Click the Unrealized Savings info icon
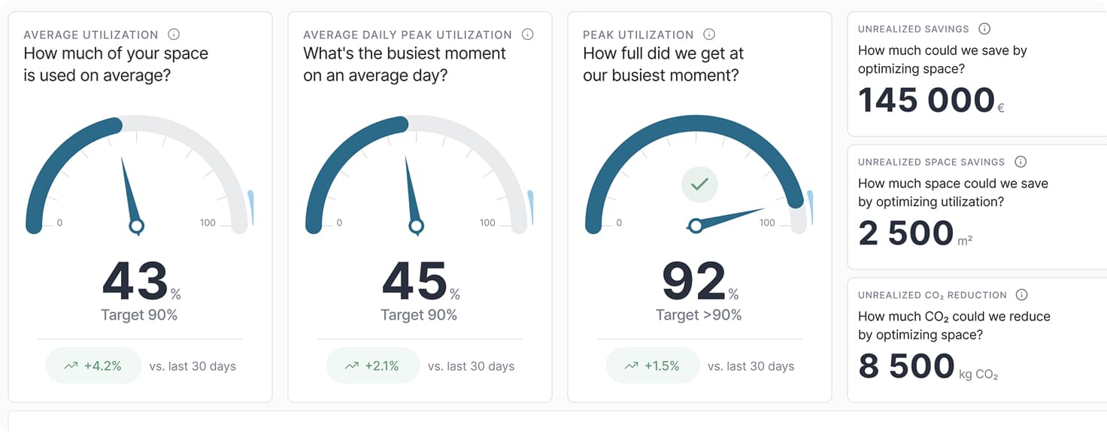Image resolution: width=1107 pixels, height=434 pixels. coord(984,29)
